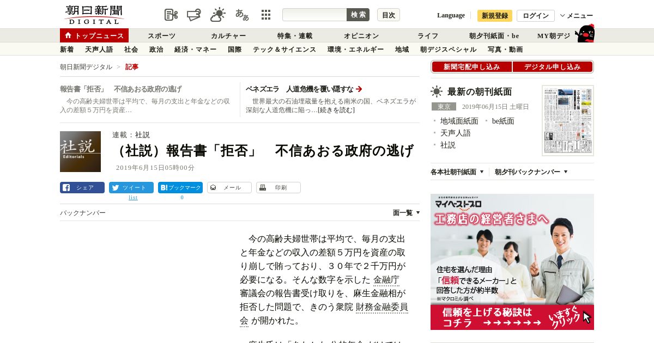This screenshot has height=343, width=654.
Task: Open Language link
Action: pyautogui.click(x=451, y=15)
